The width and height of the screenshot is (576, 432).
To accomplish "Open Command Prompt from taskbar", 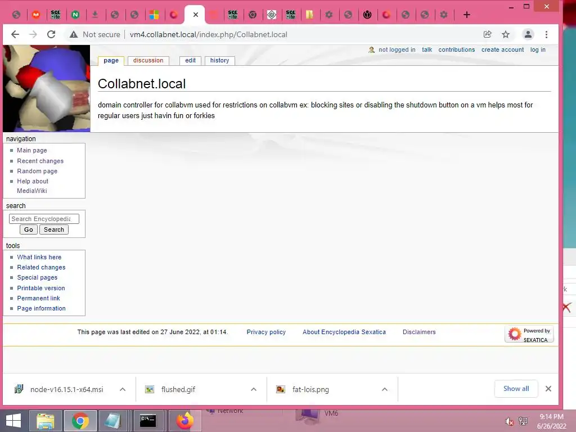I will pyautogui.click(x=148, y=421).
